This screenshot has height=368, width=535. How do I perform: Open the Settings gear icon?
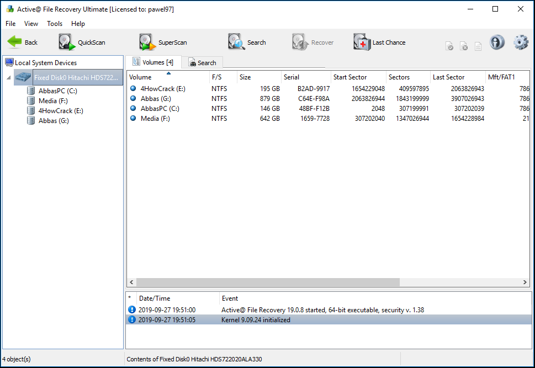(x=520, y=42)
